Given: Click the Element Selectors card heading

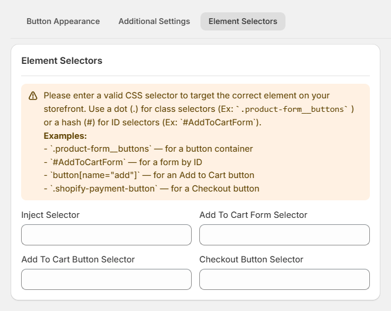Looking at the screenshot, I should 62,60.
